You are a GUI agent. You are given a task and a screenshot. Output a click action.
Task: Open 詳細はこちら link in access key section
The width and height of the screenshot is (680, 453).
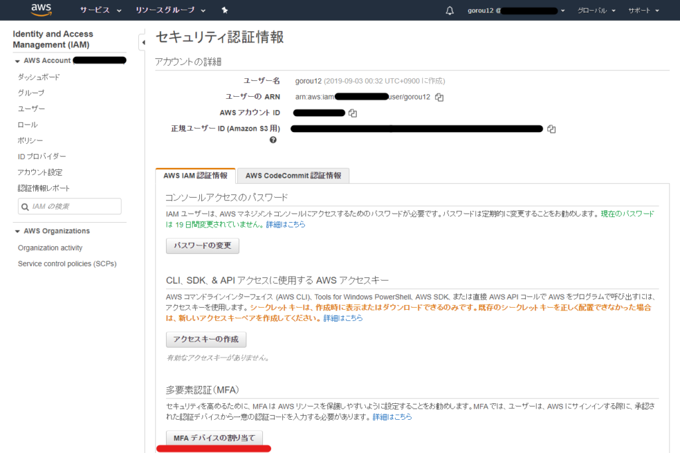[x=343, y=318]
